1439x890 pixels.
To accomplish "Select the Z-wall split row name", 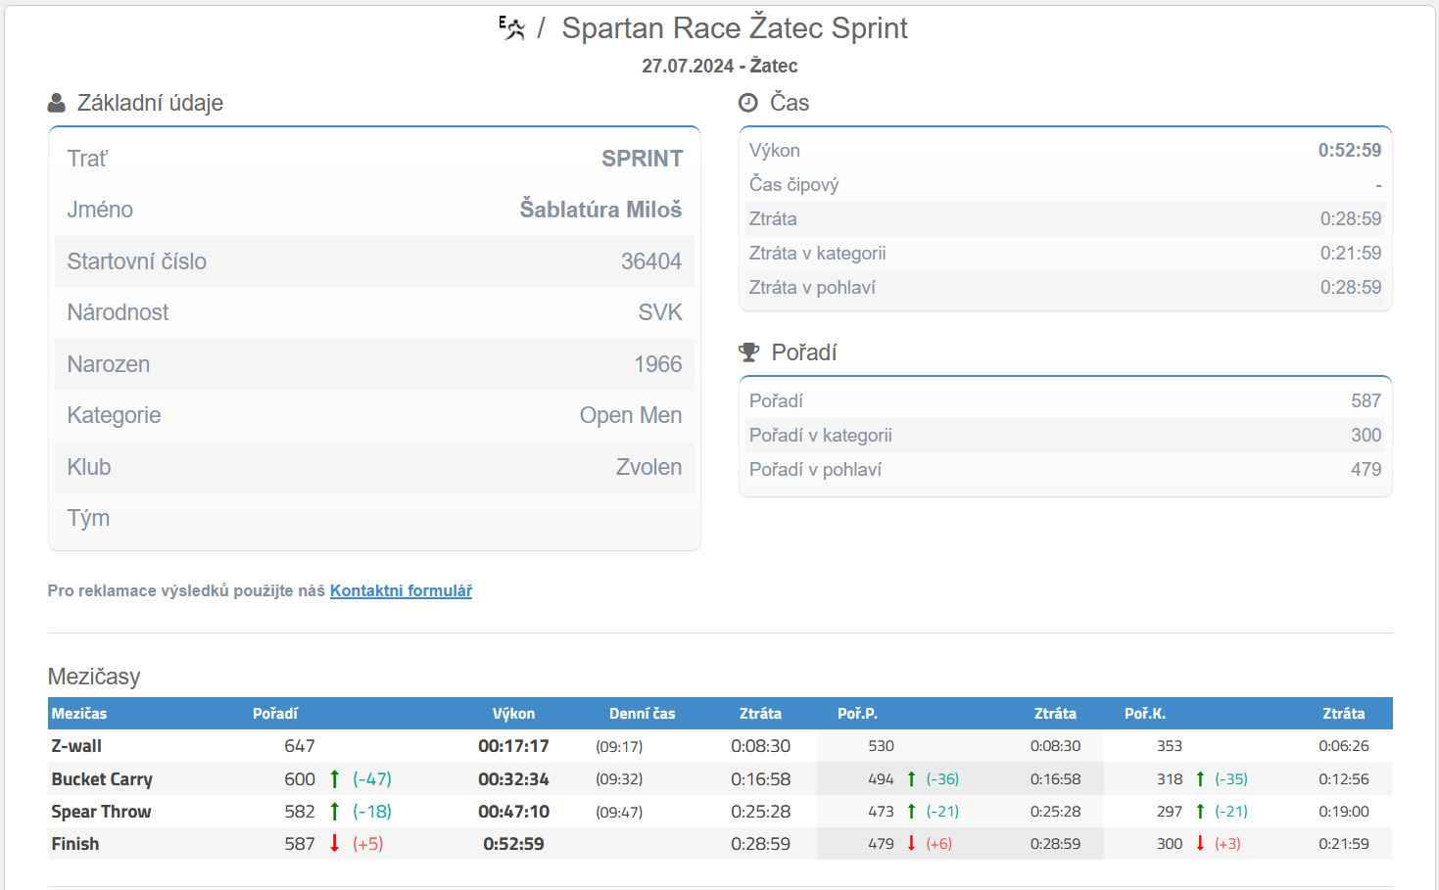I will 76,746.
